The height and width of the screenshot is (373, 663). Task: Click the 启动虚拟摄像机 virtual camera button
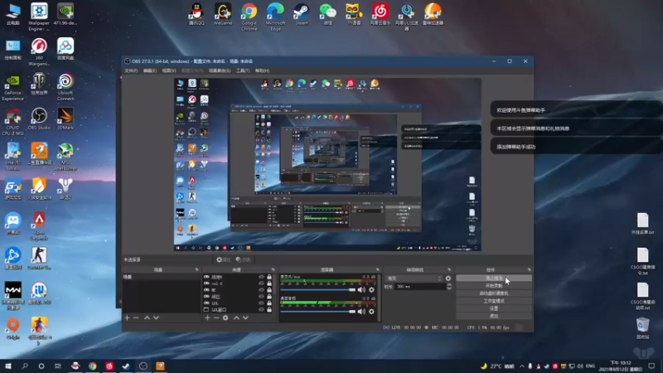pyautogui.click(x=494, y=293)
